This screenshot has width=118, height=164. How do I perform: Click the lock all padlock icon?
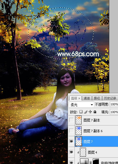tap(95, 112)
